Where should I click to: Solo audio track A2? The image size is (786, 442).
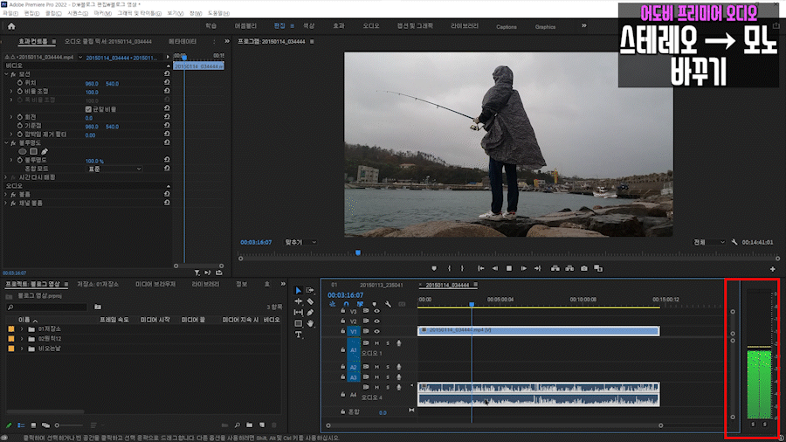(x=388, y=367)
